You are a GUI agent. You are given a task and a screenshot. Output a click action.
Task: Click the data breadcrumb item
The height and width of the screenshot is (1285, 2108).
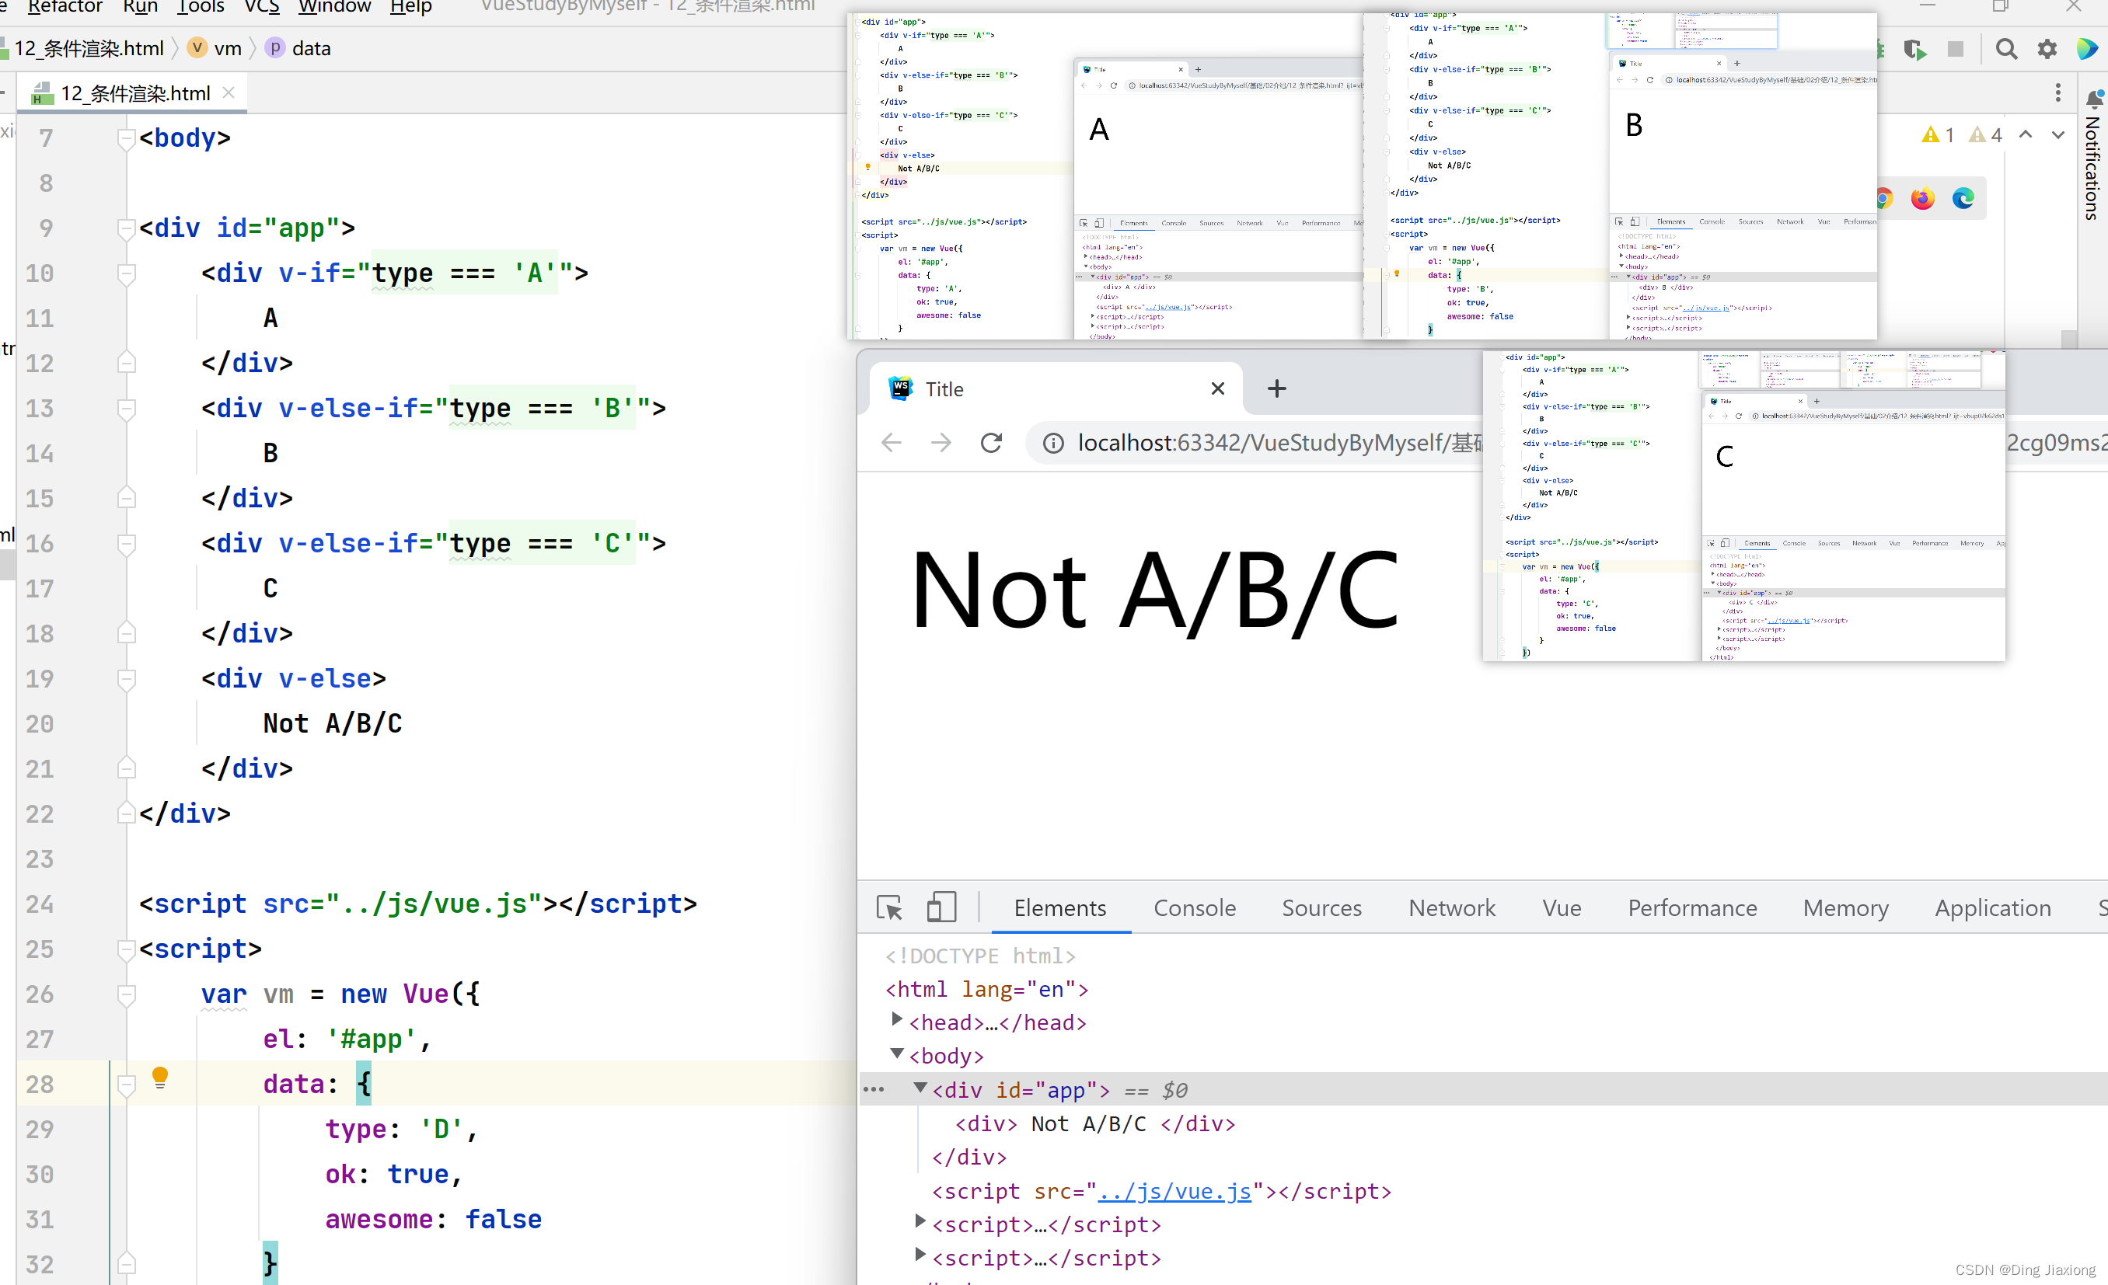(x=298, y=48)
